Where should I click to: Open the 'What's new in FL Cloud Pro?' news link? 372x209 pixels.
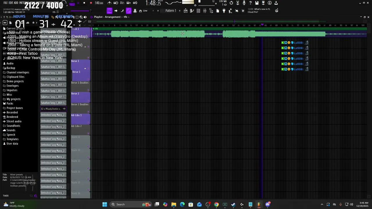point(259,10)
